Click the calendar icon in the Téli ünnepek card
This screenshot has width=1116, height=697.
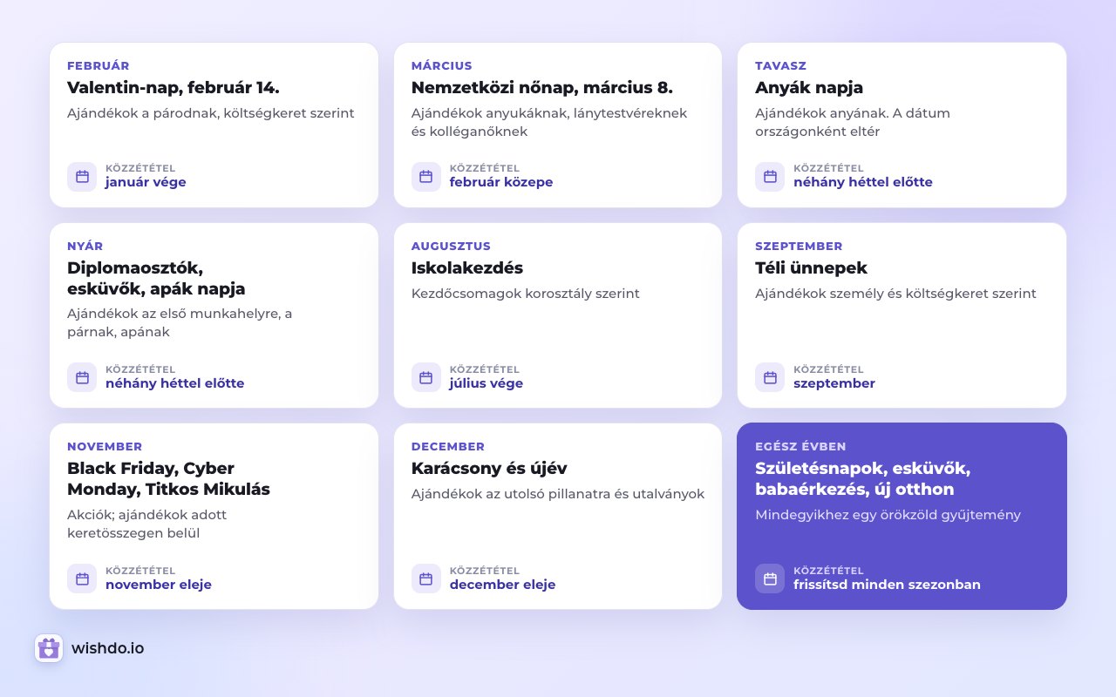(770, 377)
